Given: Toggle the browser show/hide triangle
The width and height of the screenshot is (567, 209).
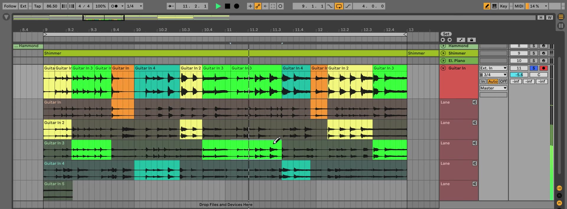Looking at the screenshot, I should coord(6,17).
